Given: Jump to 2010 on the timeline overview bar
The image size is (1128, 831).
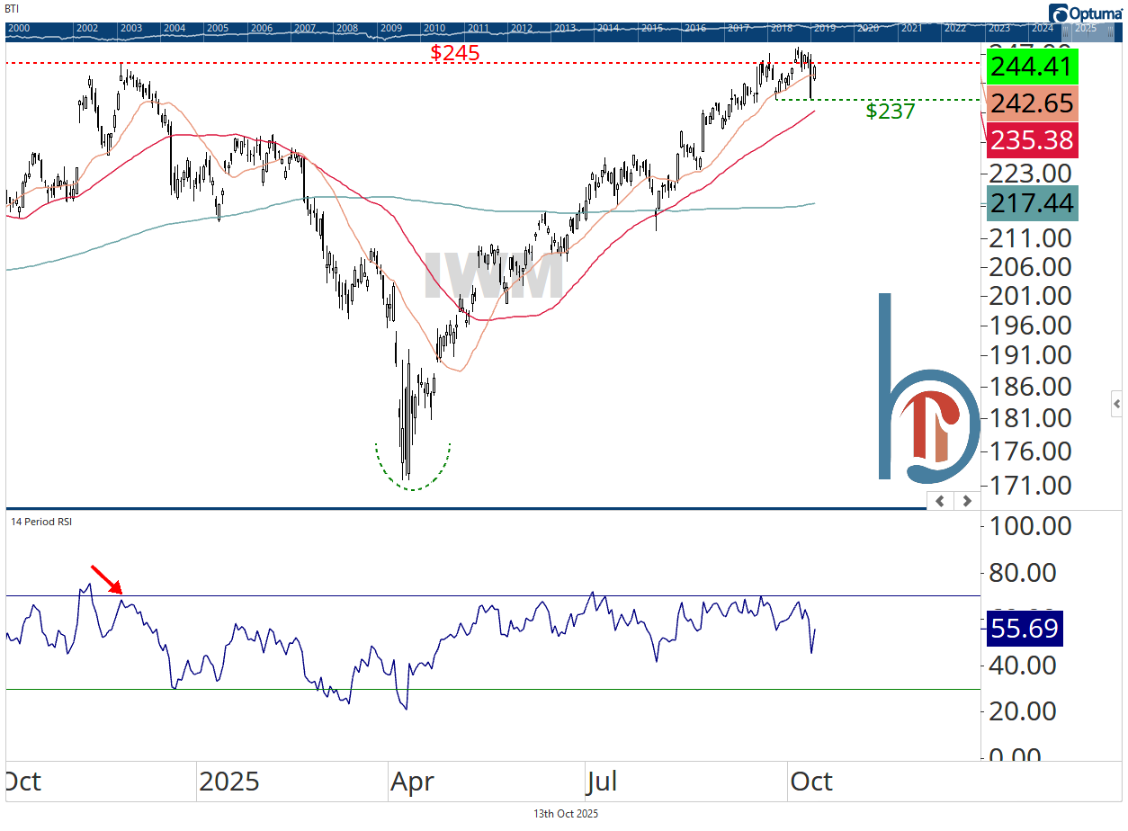Looking at the screenshot, I should [x=434, y=29].
